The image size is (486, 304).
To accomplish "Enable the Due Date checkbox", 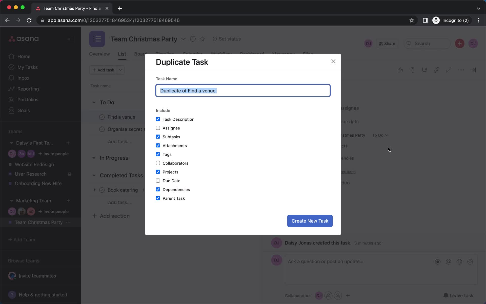I will pyautogui.click(x=158, y=181).
